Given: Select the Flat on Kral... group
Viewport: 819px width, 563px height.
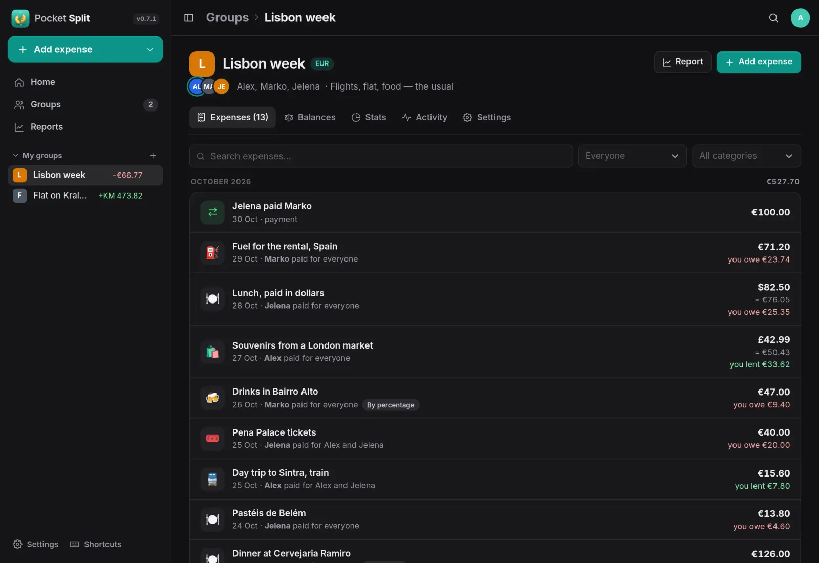Looking at the screenshot, I should pyautogui.click(x=85, y=196).
